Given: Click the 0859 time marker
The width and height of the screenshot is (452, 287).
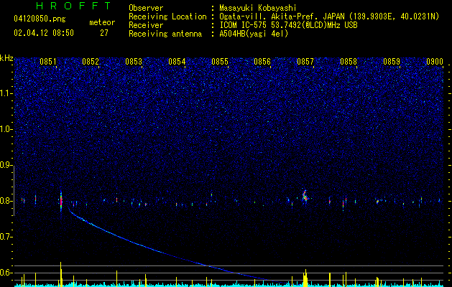Looking at the screenshot, I should (392, 62).
